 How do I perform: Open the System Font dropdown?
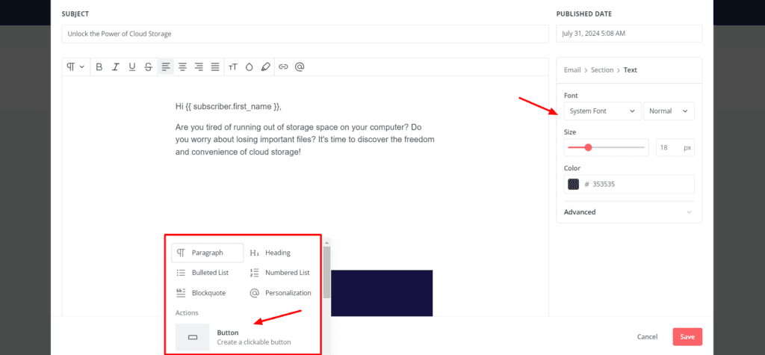click(x=602, y=111)
